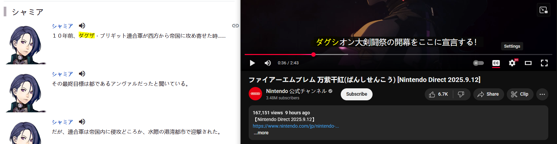Dislike the video
The image size is (557, 144).
coord(461,94)
